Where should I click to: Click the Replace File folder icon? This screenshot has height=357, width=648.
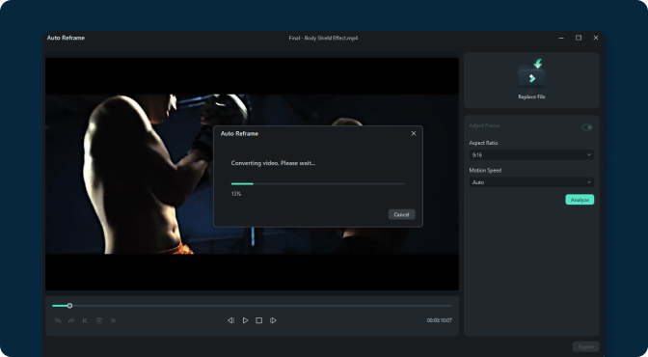[x=531, y=73]
